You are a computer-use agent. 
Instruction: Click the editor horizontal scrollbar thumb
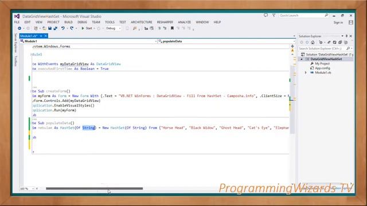coord(94,188)
